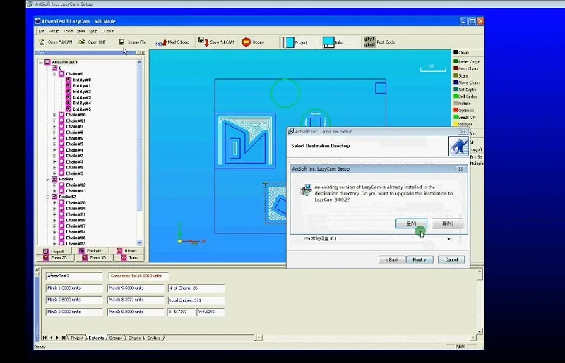Toggle the Pocket2 layer checkbox
The height and width of the screenshot is (363, 565).
pyautogui.click(x=54, y=197)
